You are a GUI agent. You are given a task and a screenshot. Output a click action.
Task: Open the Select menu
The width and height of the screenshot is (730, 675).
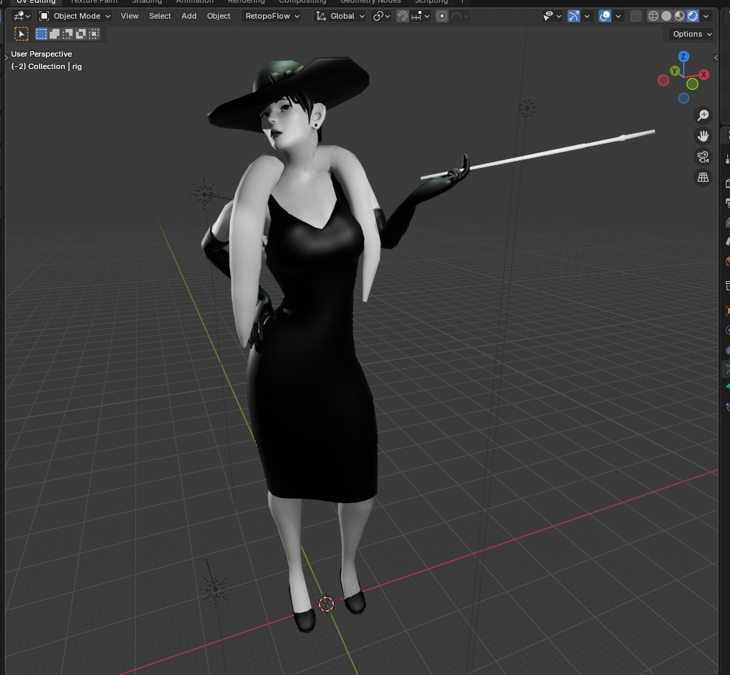160,17
